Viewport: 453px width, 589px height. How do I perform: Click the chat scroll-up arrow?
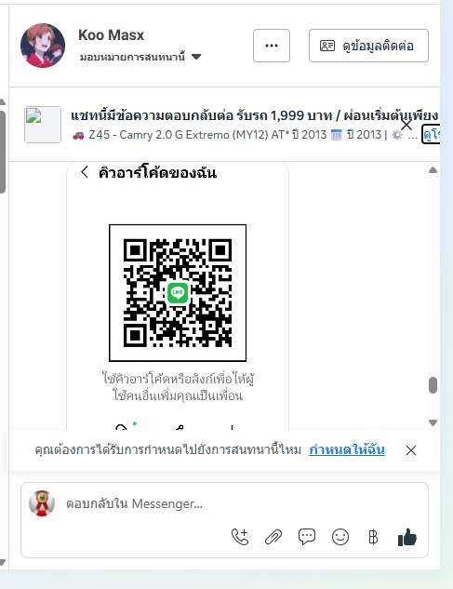pyautogui.click(x=433, y=170)
